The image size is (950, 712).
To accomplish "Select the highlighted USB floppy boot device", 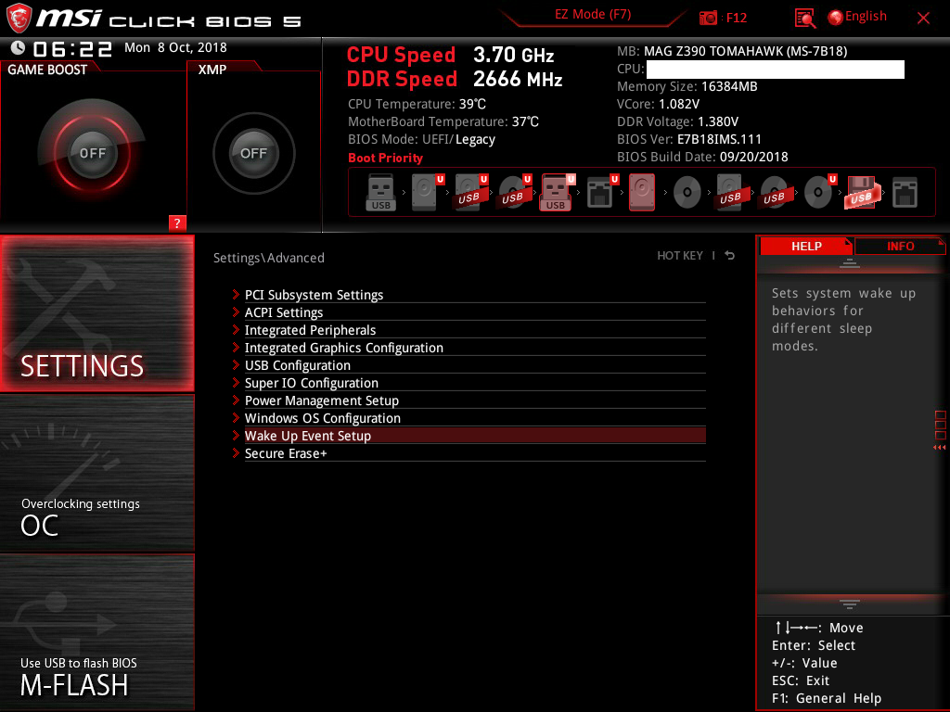I will [861, 193].
